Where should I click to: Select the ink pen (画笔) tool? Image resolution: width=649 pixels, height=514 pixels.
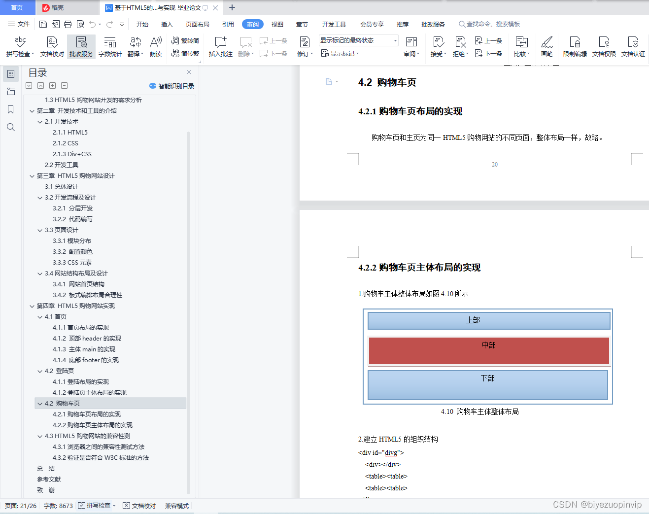tap(547, 46)
